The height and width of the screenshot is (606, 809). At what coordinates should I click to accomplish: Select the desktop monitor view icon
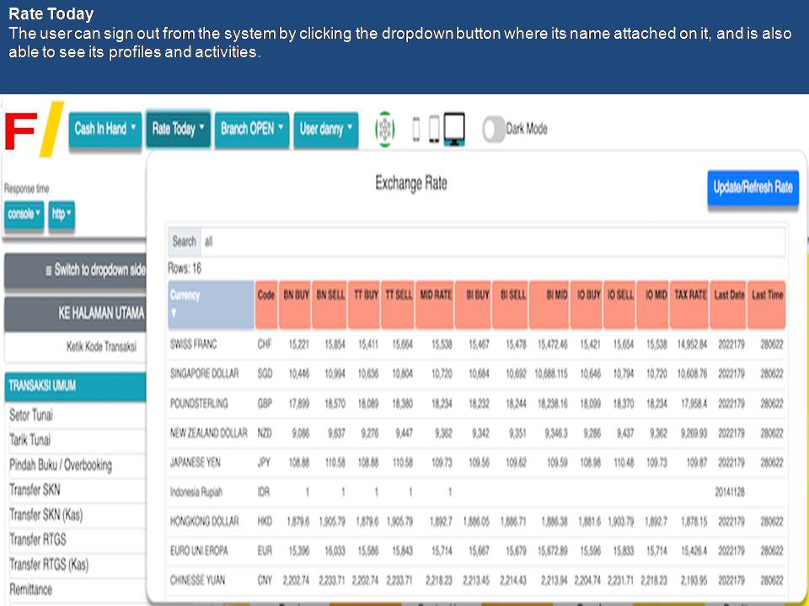[454, 130]
